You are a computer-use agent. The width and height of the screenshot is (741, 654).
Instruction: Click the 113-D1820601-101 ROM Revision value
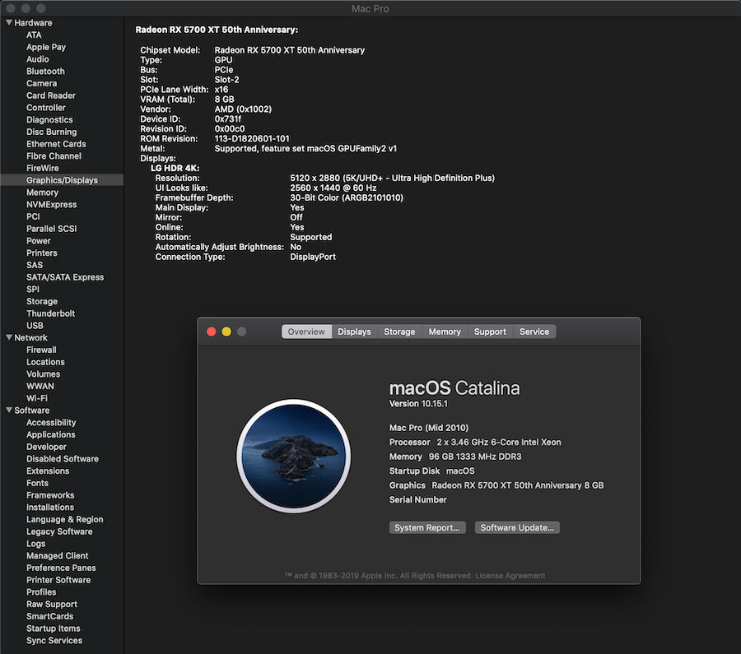[252, 139]
